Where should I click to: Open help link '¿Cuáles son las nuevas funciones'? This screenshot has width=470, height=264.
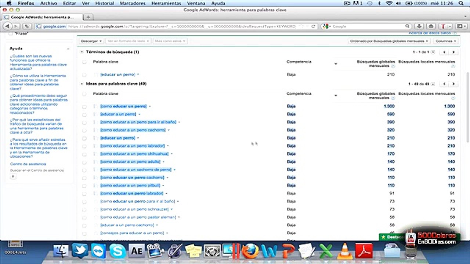pos(38,62)
